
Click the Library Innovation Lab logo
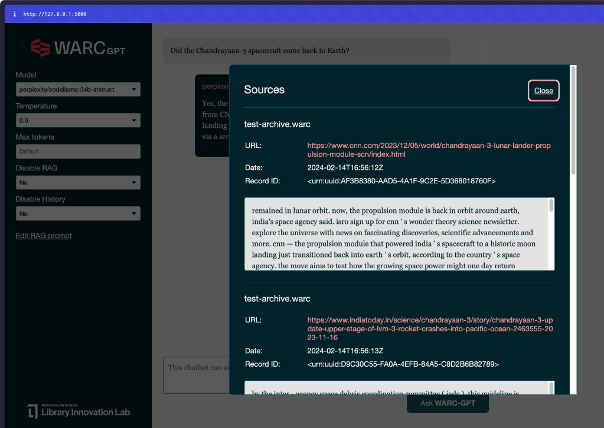coord(79,411)
